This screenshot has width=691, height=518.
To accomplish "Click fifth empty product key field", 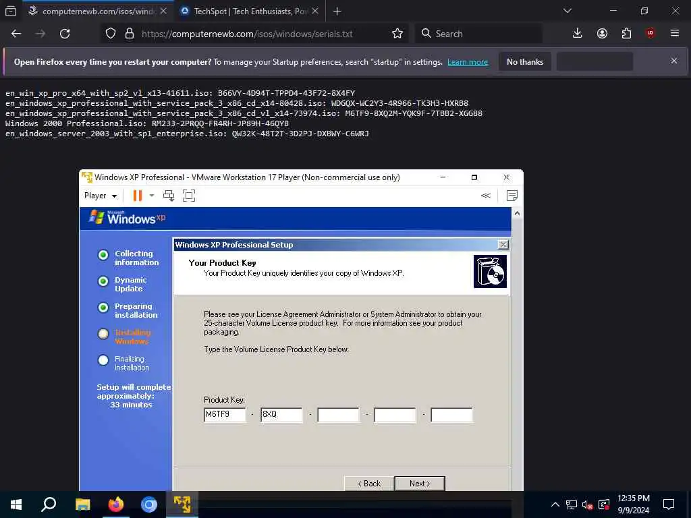I will coord(451,415).
